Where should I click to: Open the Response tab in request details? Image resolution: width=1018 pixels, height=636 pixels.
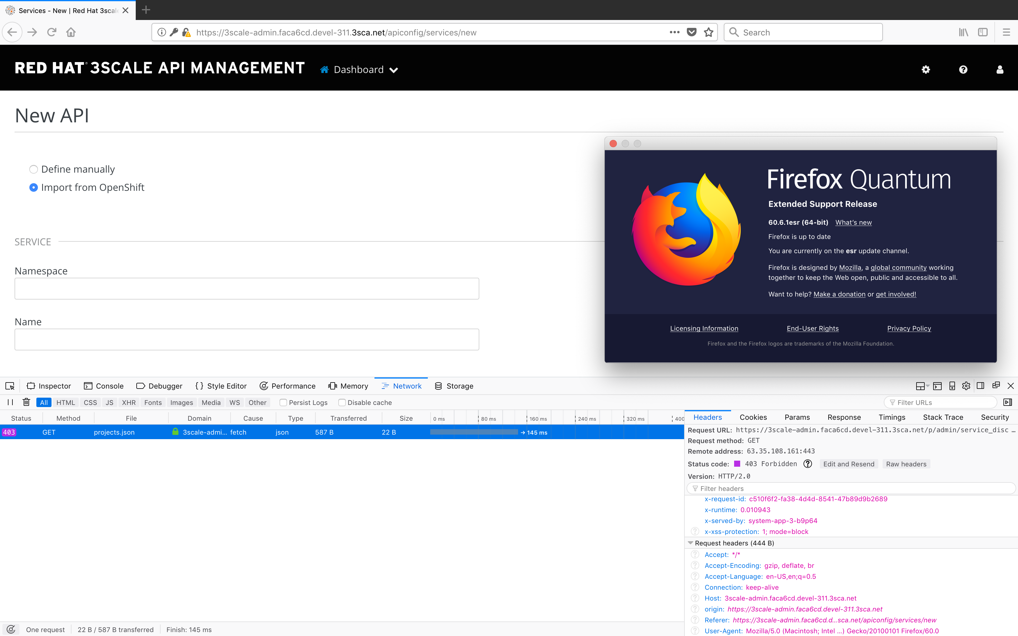point(844,417)
